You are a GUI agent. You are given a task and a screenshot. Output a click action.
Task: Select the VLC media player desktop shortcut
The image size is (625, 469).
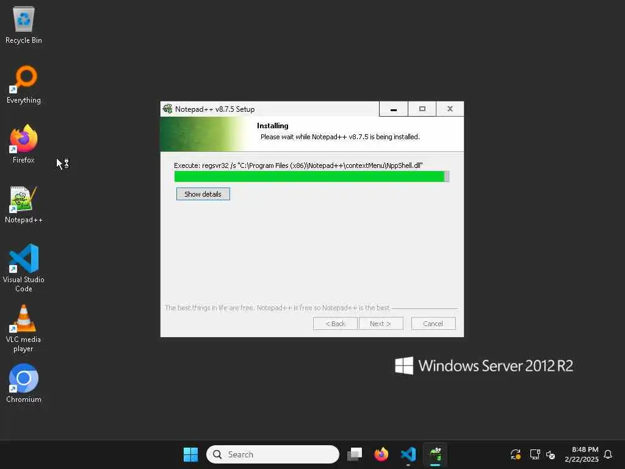click(x=24, y=328)
